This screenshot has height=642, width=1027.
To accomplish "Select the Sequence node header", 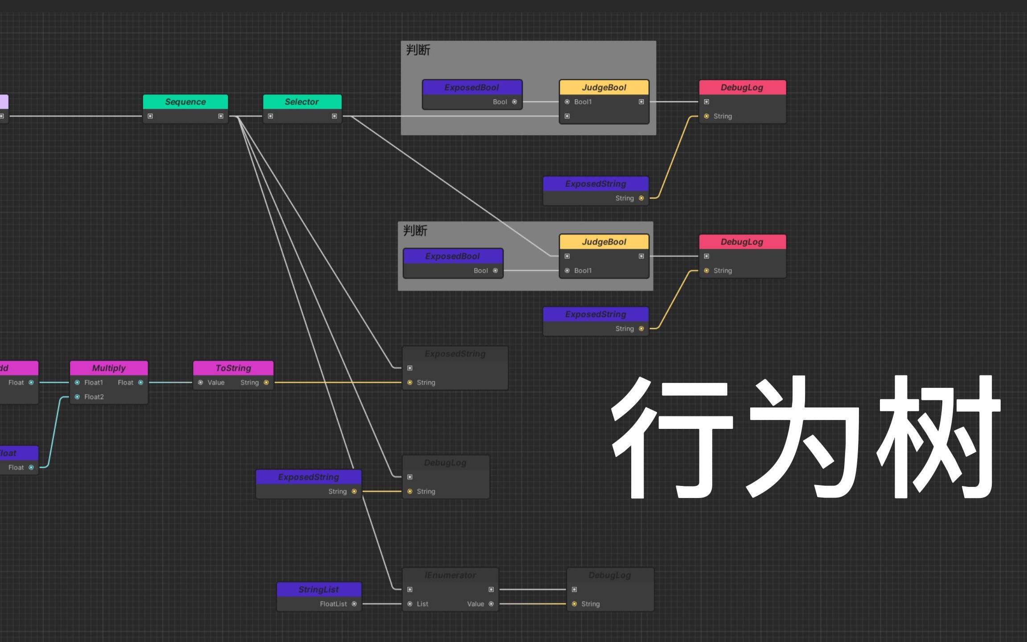I will pos(185,102).
